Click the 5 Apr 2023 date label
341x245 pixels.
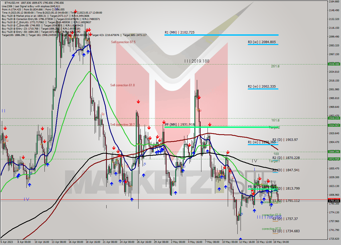click(7, 242)
